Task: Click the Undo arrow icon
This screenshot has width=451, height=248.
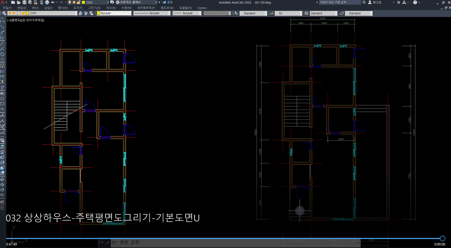Action: tap(53, 2)
